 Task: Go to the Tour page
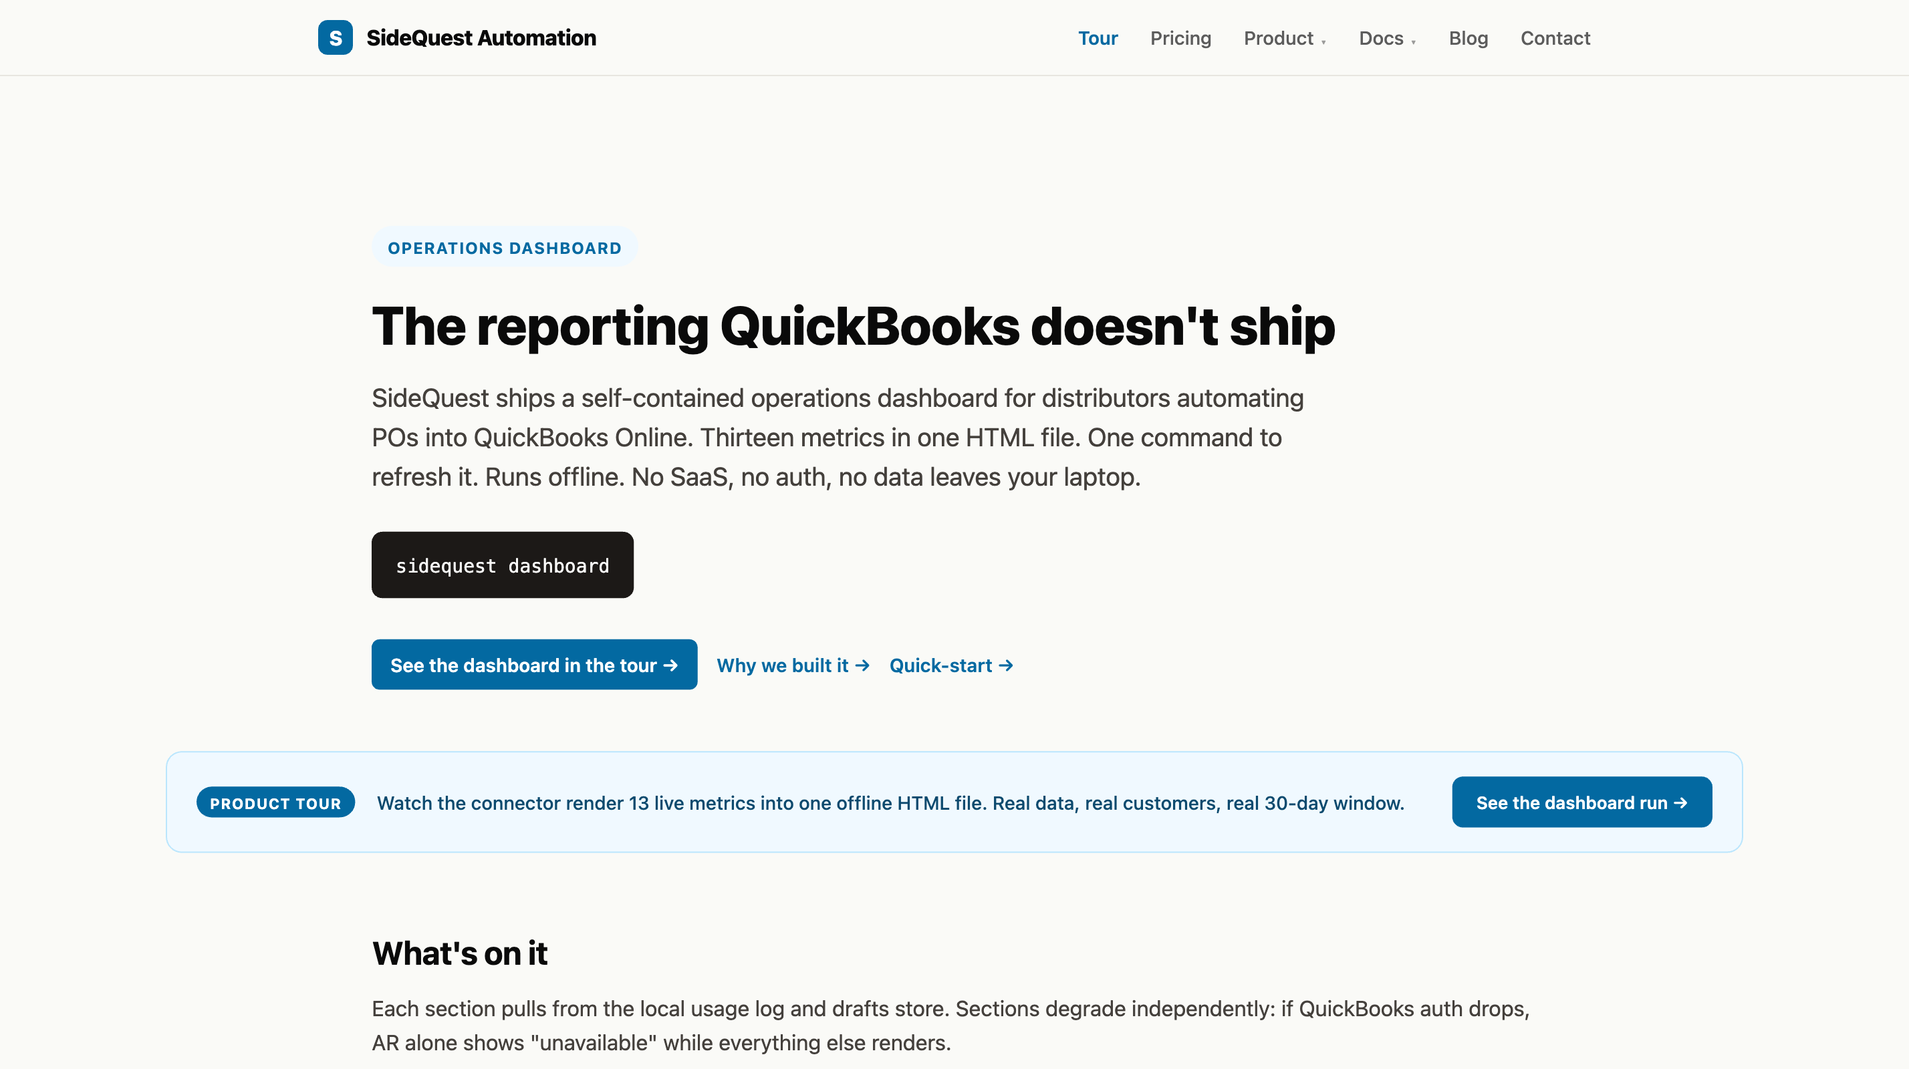(x=1098, y=38)
